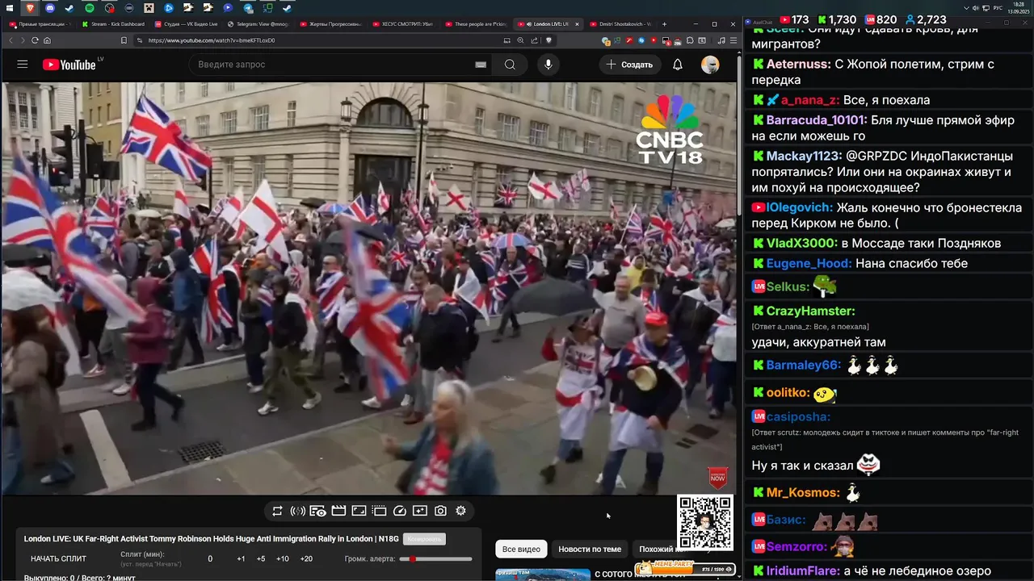Open the playback speed gauge icon
This screenshot has width=1034, height=581.
(399, 511)
